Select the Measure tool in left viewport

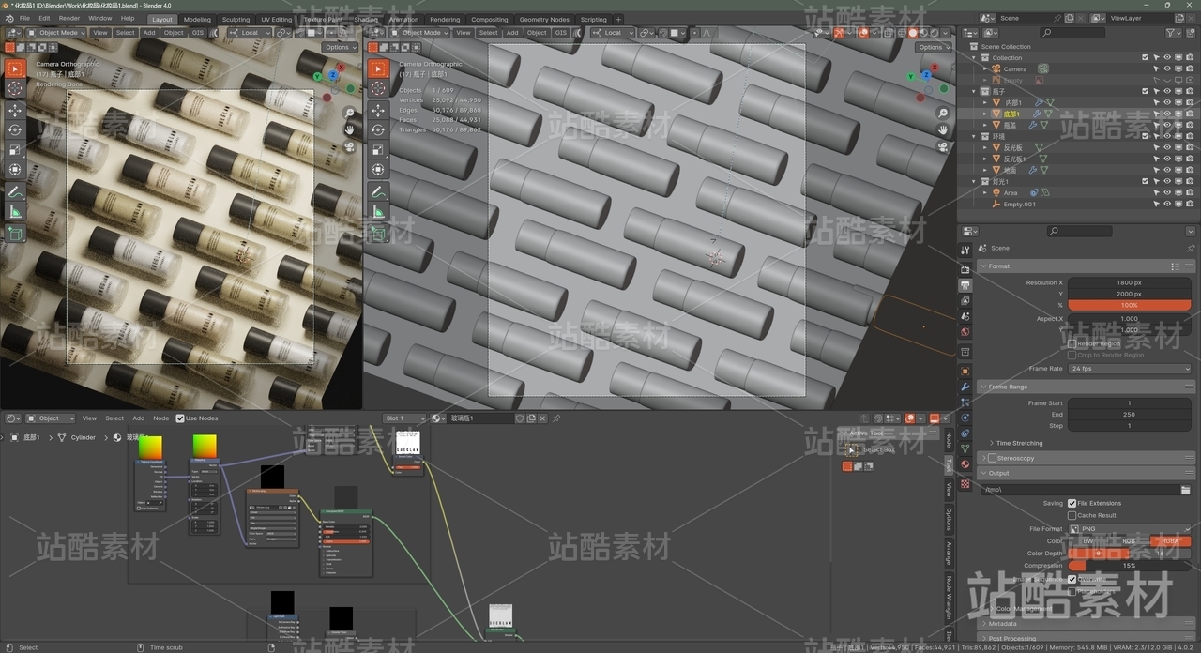pos(15,211)
